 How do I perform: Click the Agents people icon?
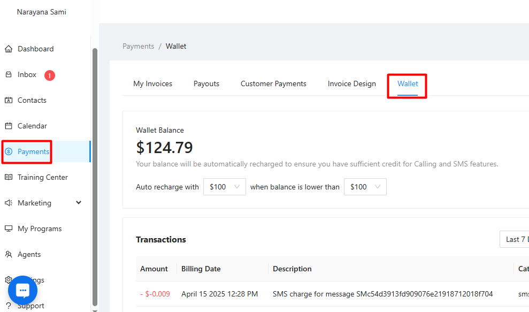tap(9, 255)
